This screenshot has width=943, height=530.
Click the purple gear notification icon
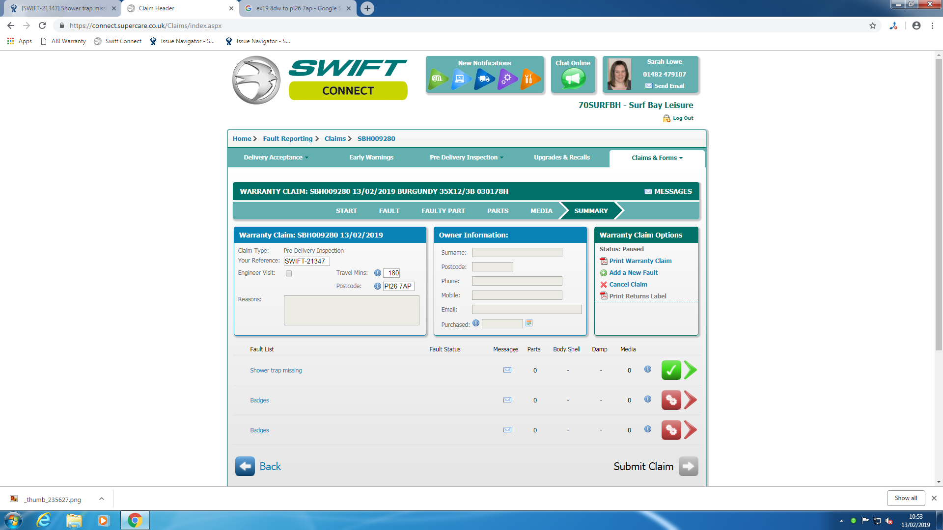(x=507, y=79)
